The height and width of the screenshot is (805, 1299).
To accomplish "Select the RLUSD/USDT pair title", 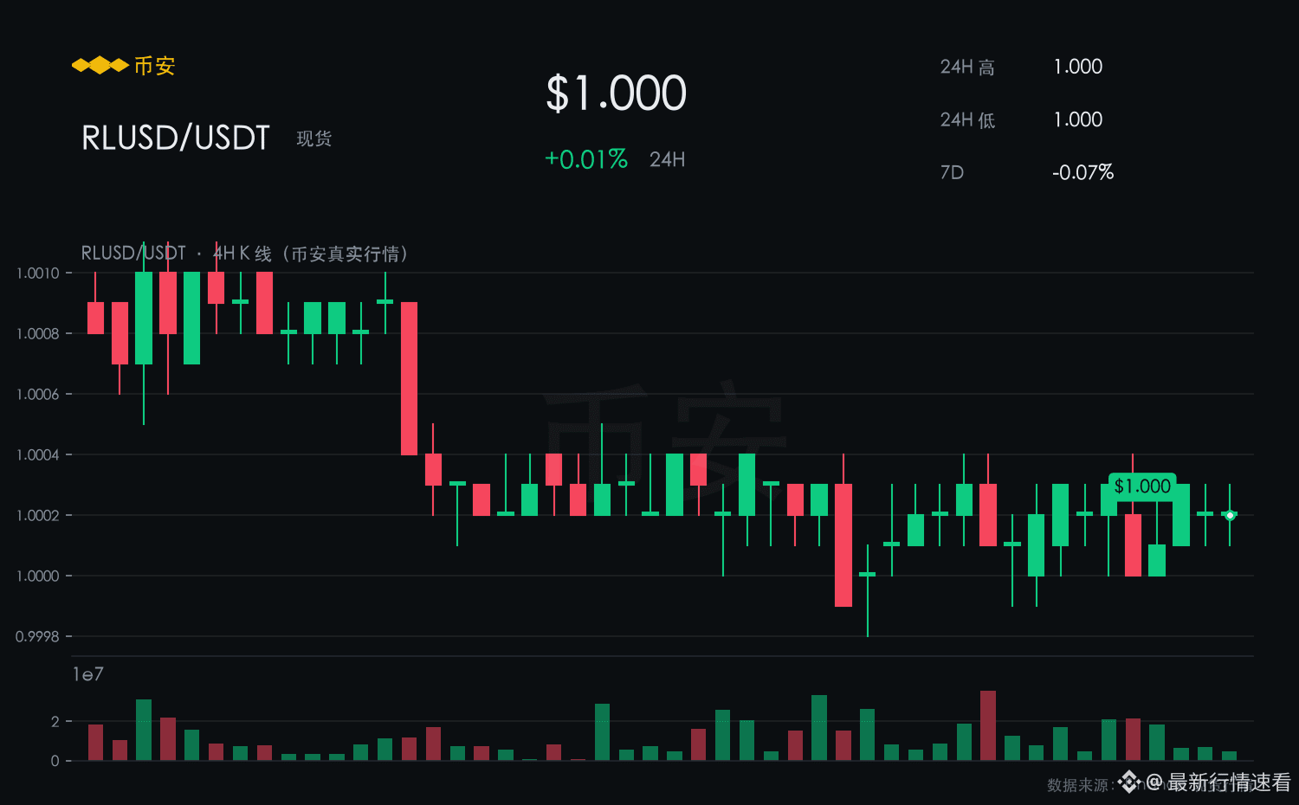I will coord(176,138).
